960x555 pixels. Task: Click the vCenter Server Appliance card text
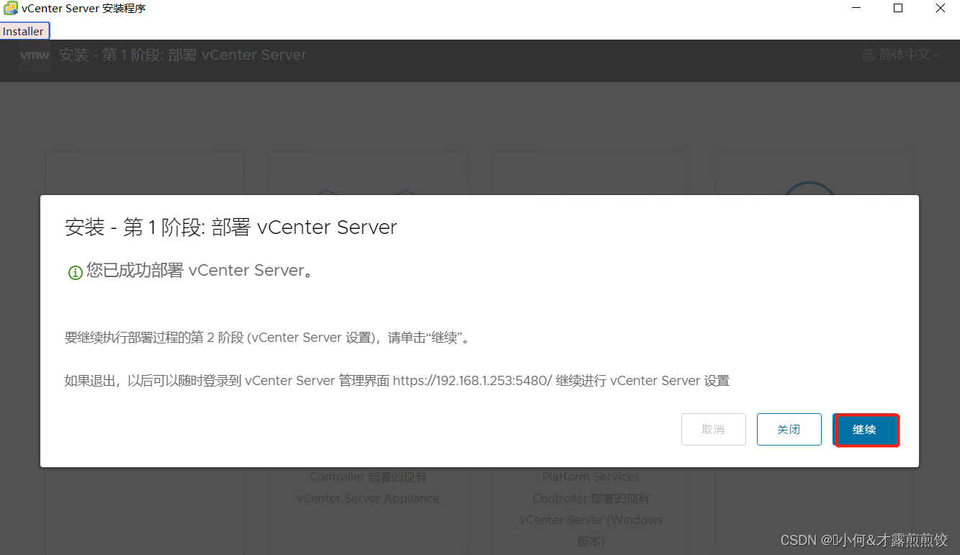(x=368, y=498)
